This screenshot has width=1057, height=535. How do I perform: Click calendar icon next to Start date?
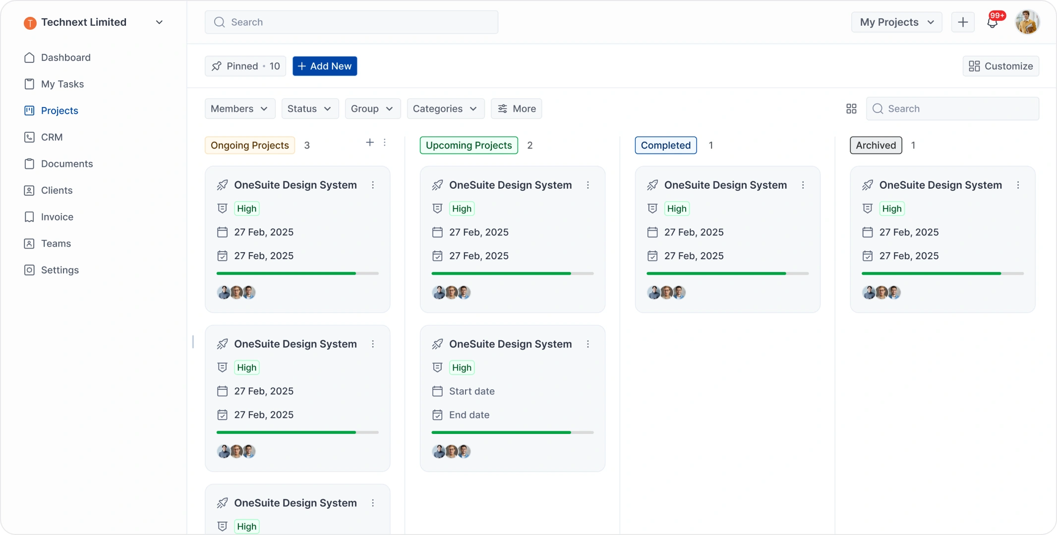[437, 391]
